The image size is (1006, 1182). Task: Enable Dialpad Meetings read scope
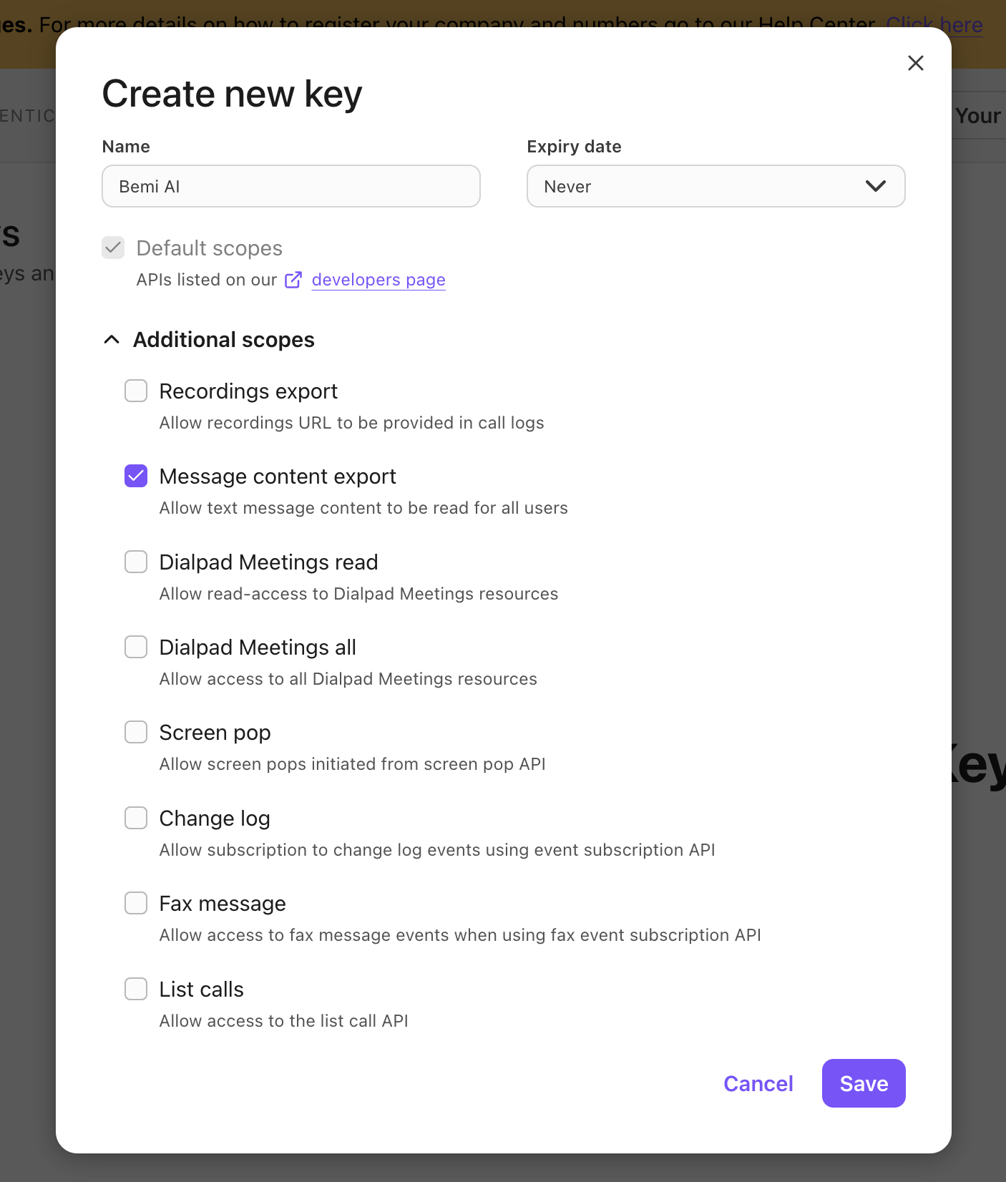[x=136, y=562]
